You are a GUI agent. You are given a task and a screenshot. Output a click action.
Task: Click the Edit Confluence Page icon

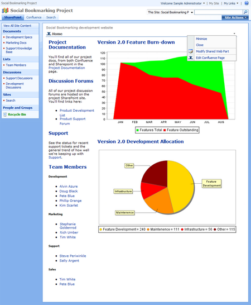[191, 58]
